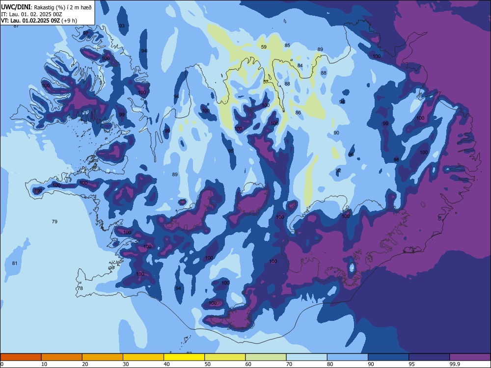Image resolution: width=491 pixels, height=368 pixels.
Task: Click the 93 humidity value label
Action: point(122,26)
